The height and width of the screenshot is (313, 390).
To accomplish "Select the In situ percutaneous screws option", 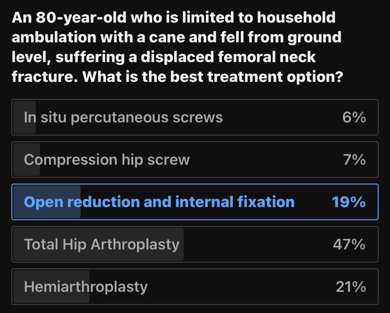I will click(x=123, y=117).
